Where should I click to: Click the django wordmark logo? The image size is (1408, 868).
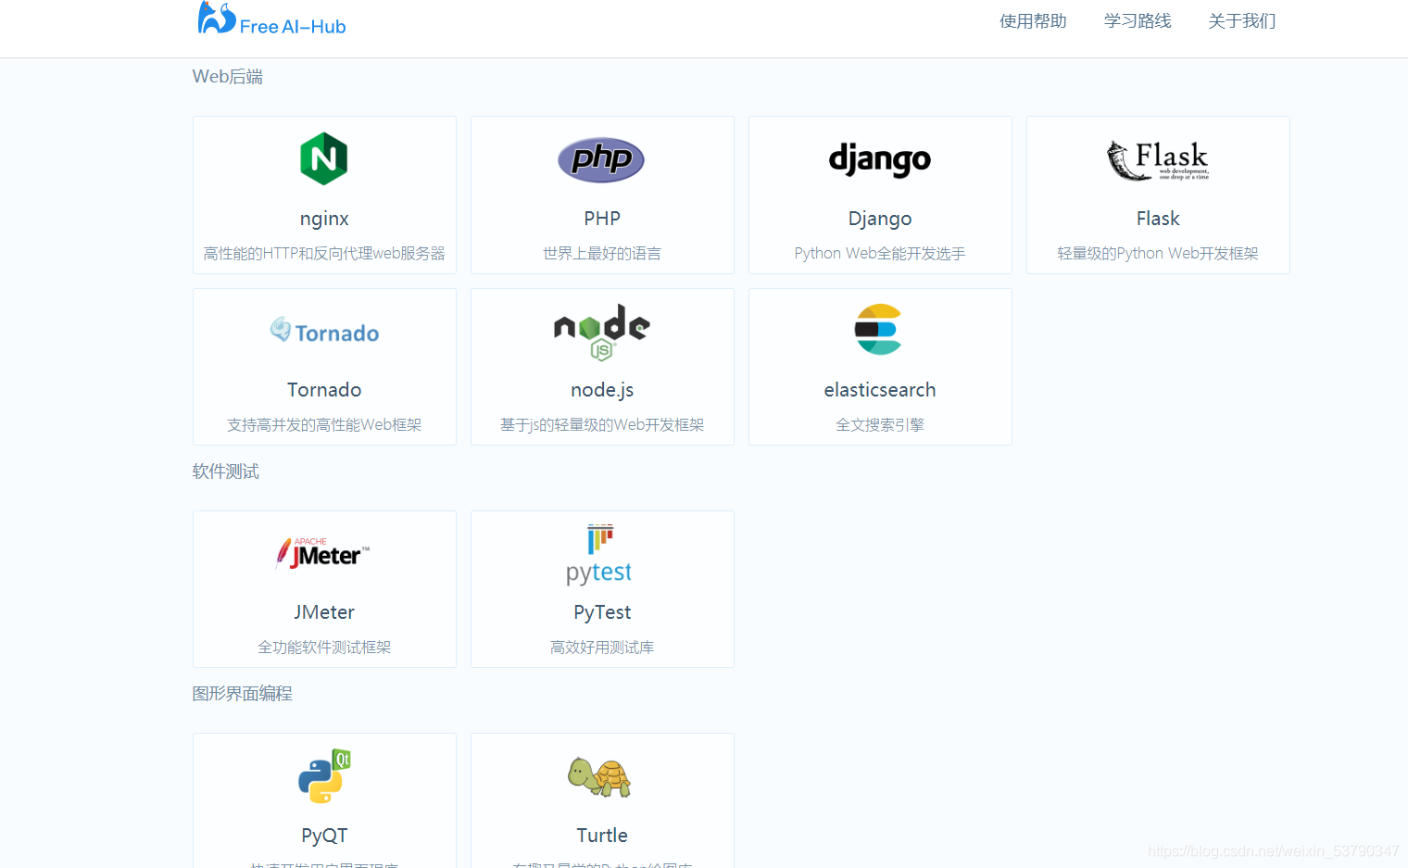click(x=880, y=159)
